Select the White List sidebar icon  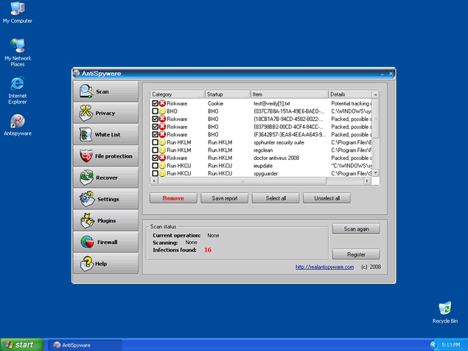[x=86, y=135]
